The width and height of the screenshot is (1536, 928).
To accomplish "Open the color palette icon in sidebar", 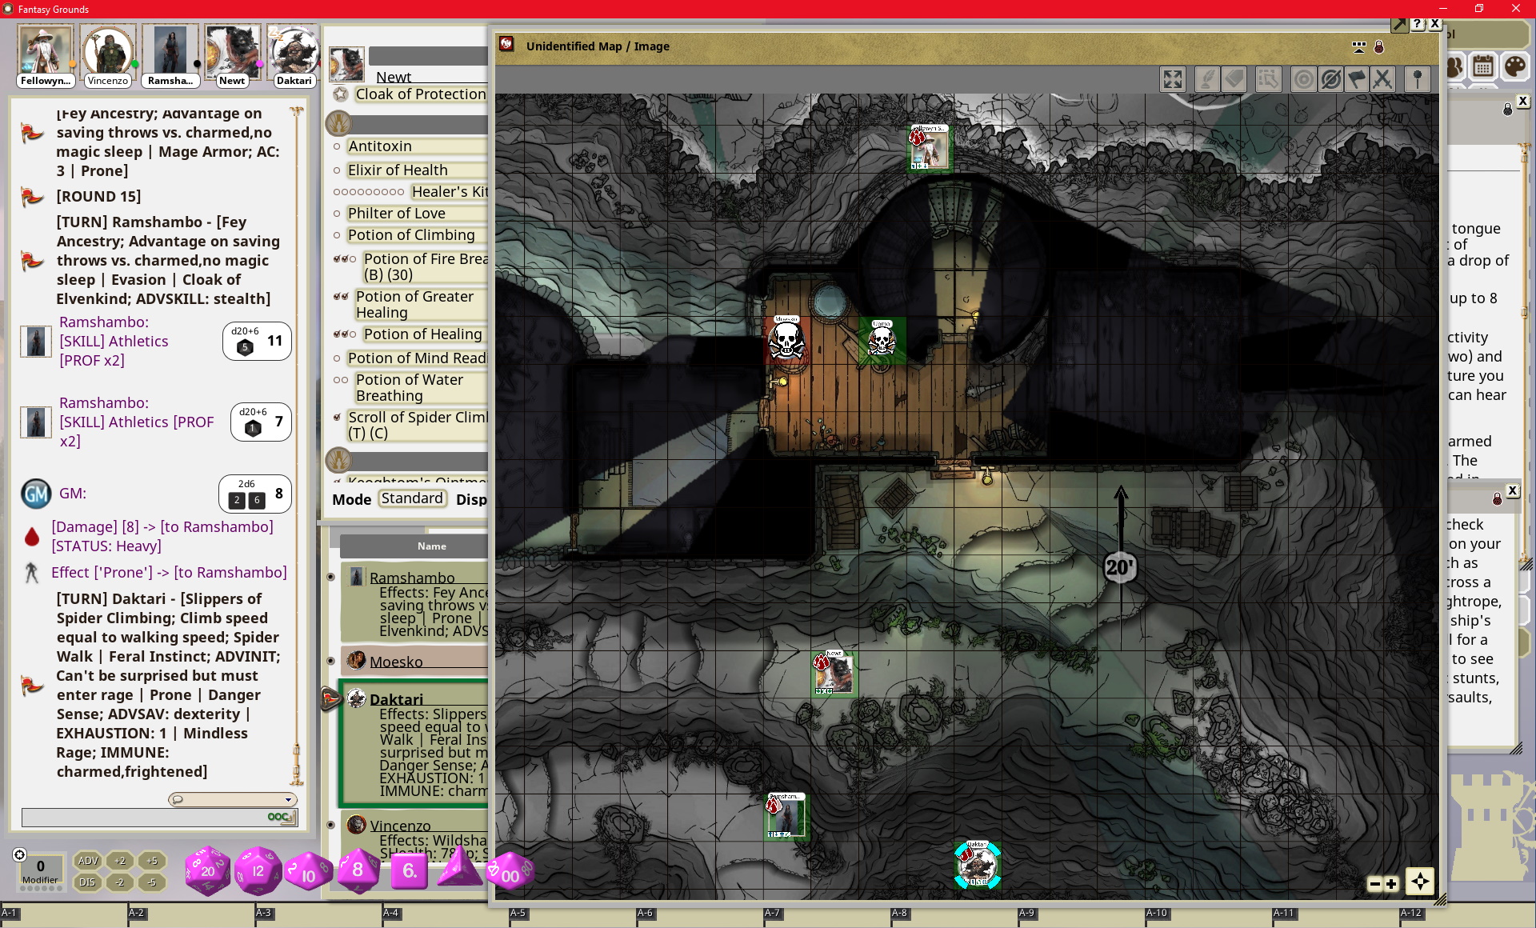I will (x=1514, y=66).
